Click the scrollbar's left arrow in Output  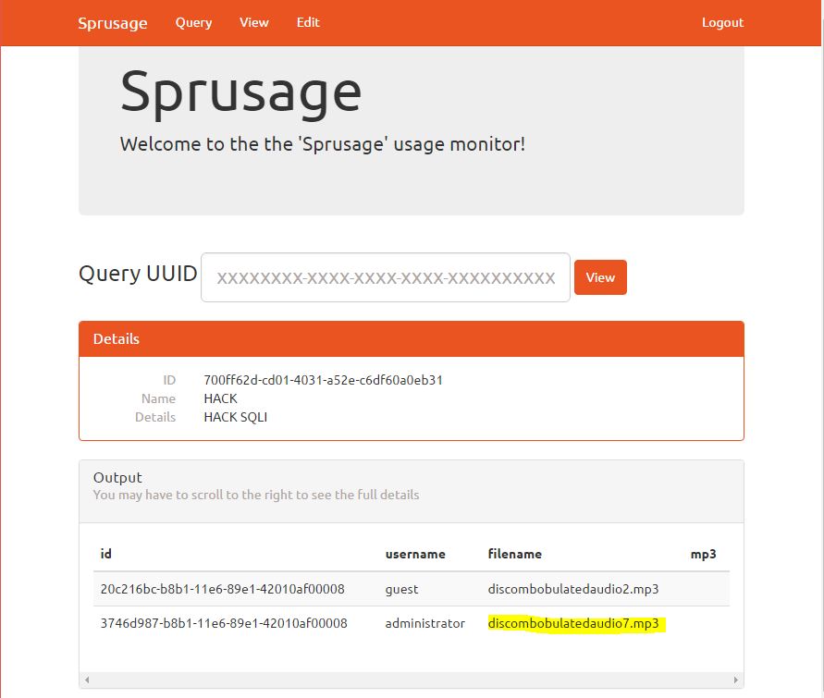pyautogui.click(x=87, y=680)
